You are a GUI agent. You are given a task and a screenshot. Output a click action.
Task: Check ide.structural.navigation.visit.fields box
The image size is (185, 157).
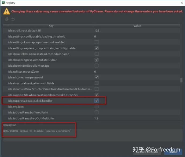point(97,83)
